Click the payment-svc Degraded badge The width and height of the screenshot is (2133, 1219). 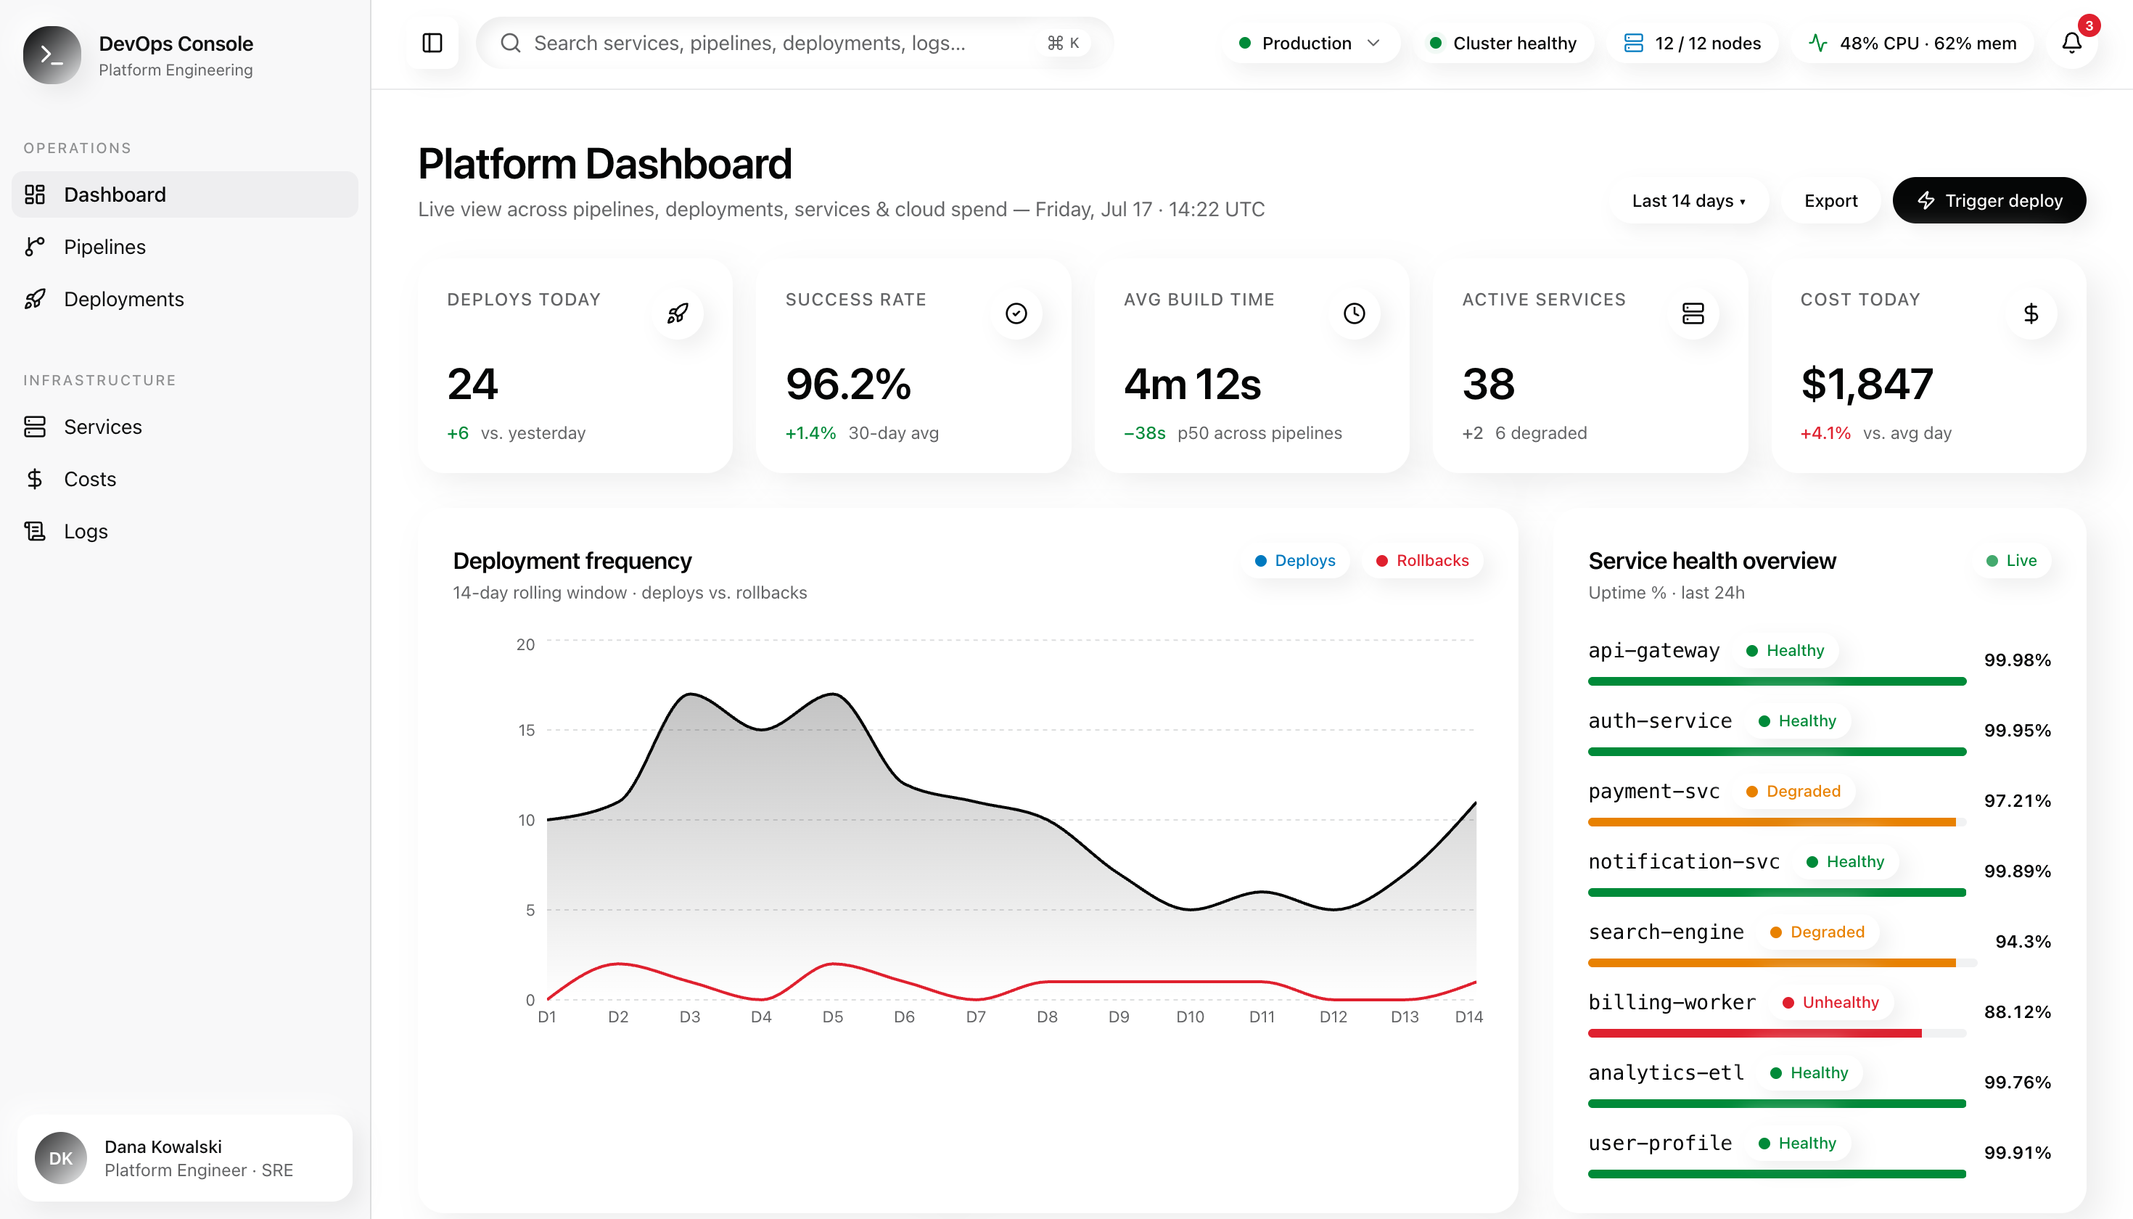(x=1793, y=791)
